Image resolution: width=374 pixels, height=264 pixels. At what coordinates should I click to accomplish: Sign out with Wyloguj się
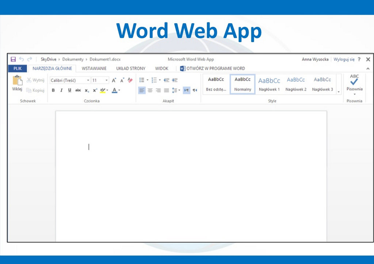(344, 59)
